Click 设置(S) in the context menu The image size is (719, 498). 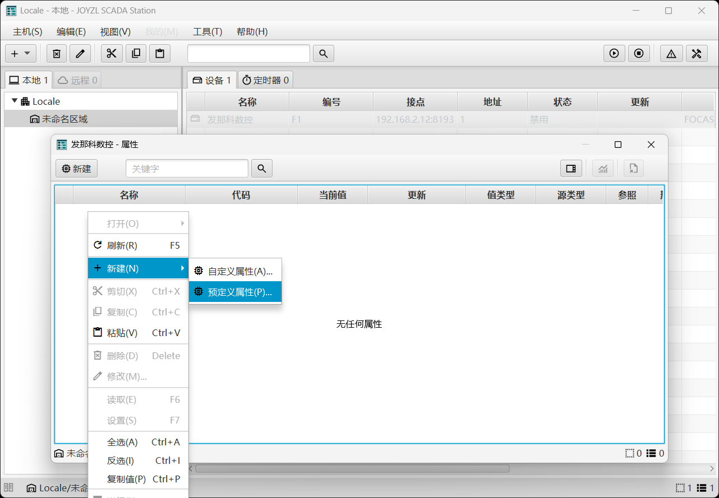[x=138, y=420]
